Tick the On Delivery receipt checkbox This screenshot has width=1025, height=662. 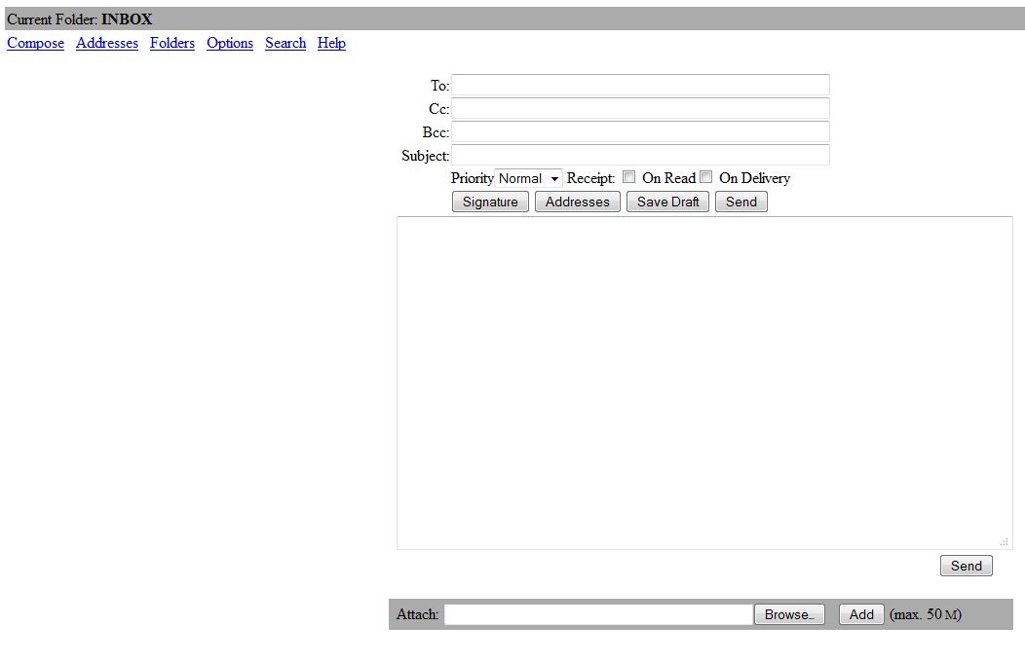point(706,177)
